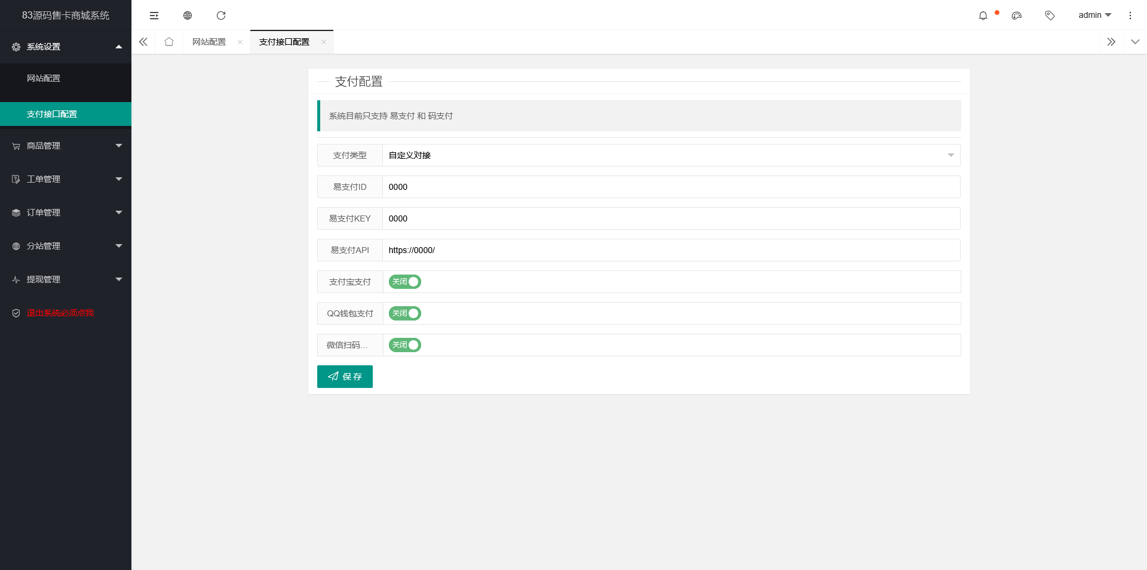
Task: Expand the 订单管理 sidebar menu
Action: [66, 212]
